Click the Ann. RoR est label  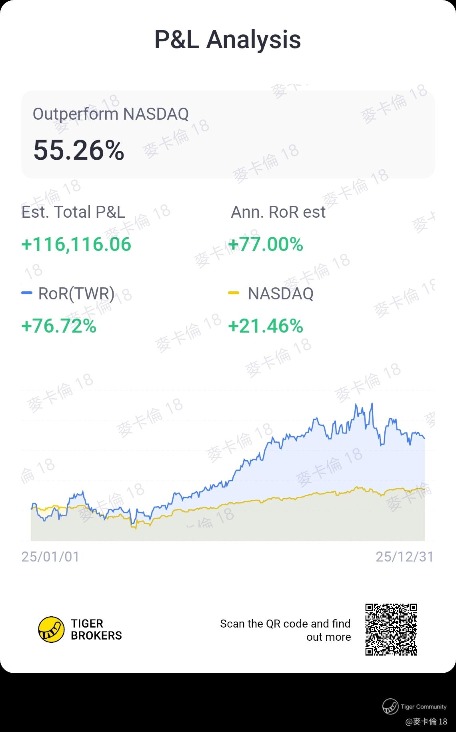[x=278, y=212]
